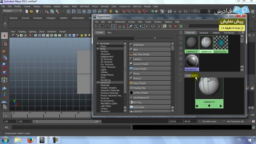Screen dimensions: 256x144
Task: Switch to the Textures tab
Action: pos(204,33)
